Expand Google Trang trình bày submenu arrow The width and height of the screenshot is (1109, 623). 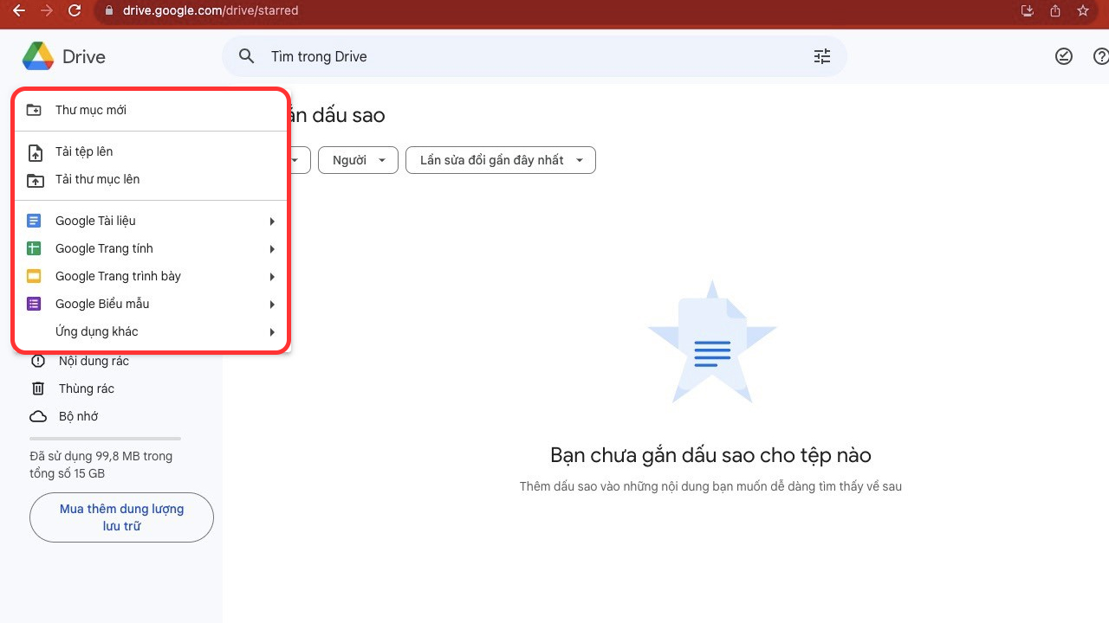point(271,277)
